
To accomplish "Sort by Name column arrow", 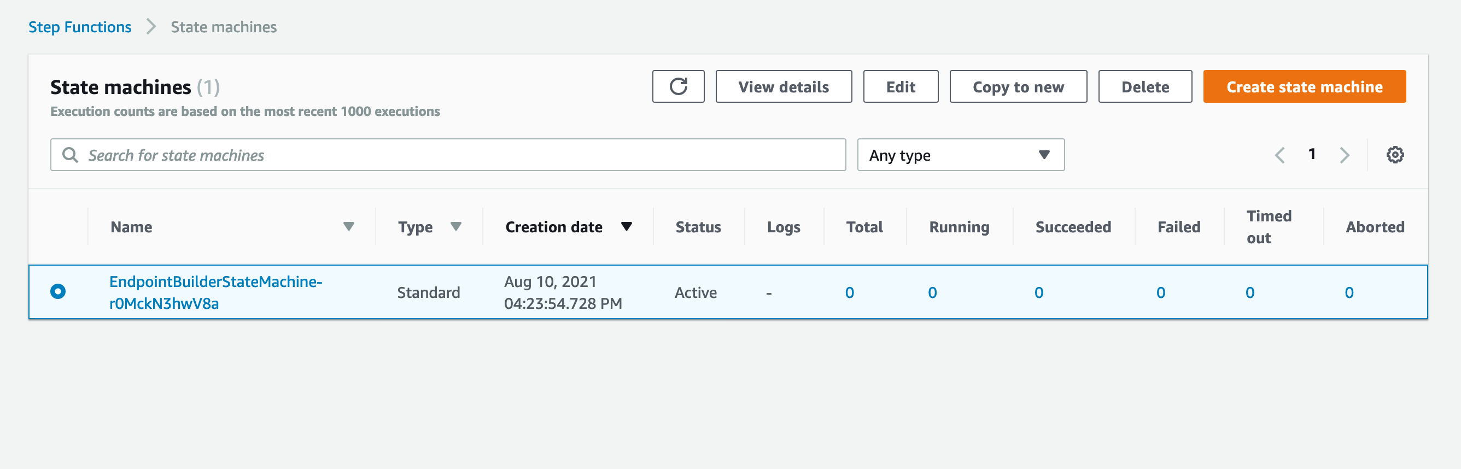I will coord(348,227).
